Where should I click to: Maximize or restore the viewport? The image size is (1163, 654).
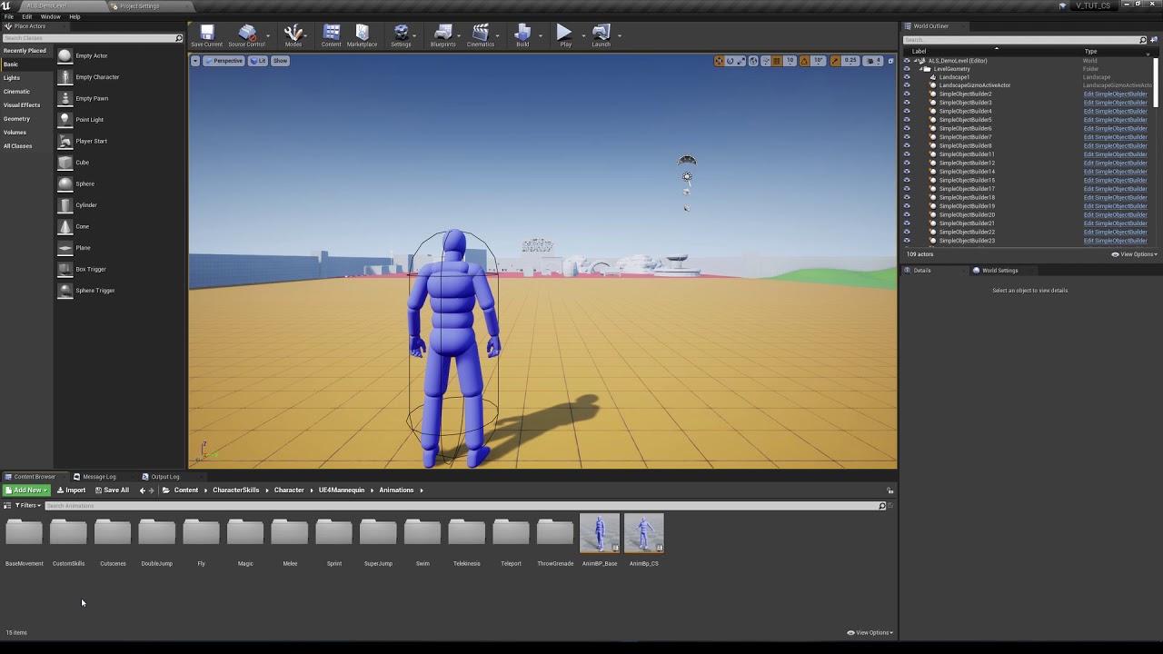890,61
